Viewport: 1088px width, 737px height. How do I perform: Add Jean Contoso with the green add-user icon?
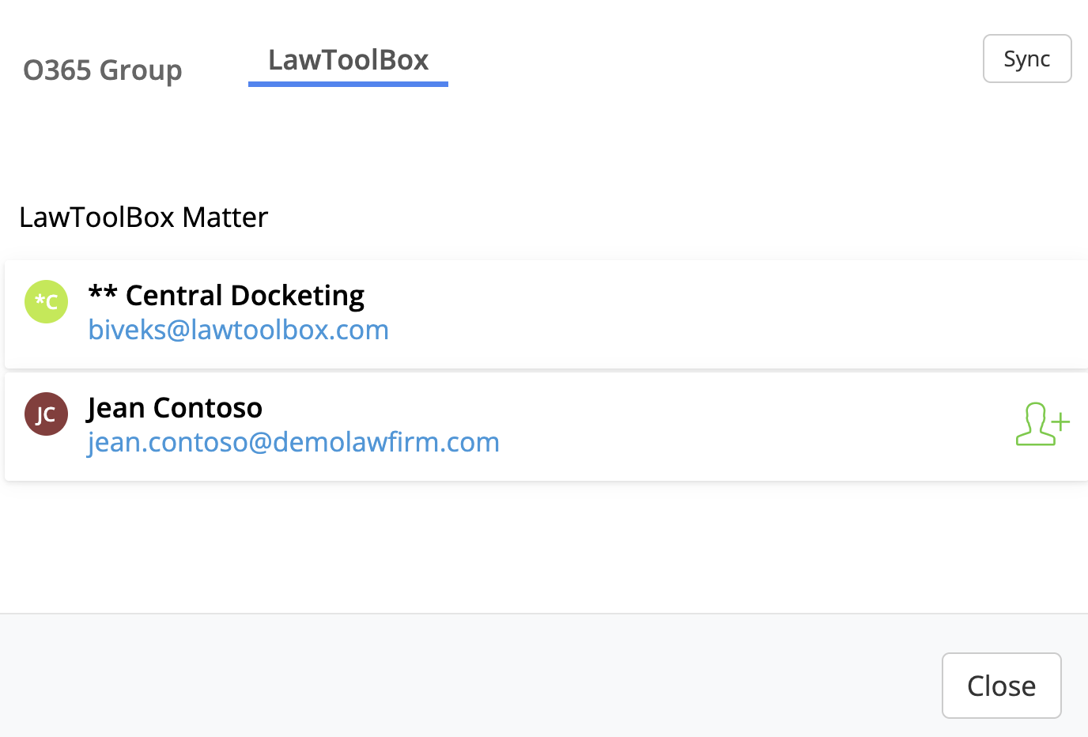click(1042, 425)
